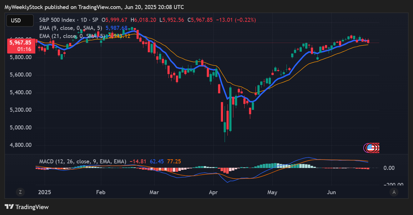This screenshot has width=413, height=215.
Task: Click the 2025 time axis label
Action: pyautogui.click(x=44, y=192)
